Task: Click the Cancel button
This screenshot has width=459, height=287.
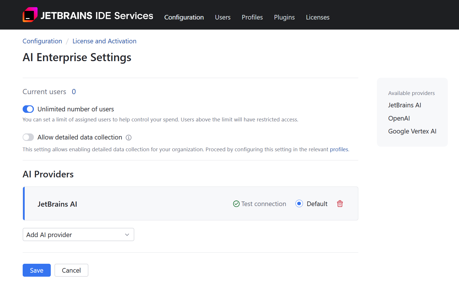Action: [x=71, y=270]
